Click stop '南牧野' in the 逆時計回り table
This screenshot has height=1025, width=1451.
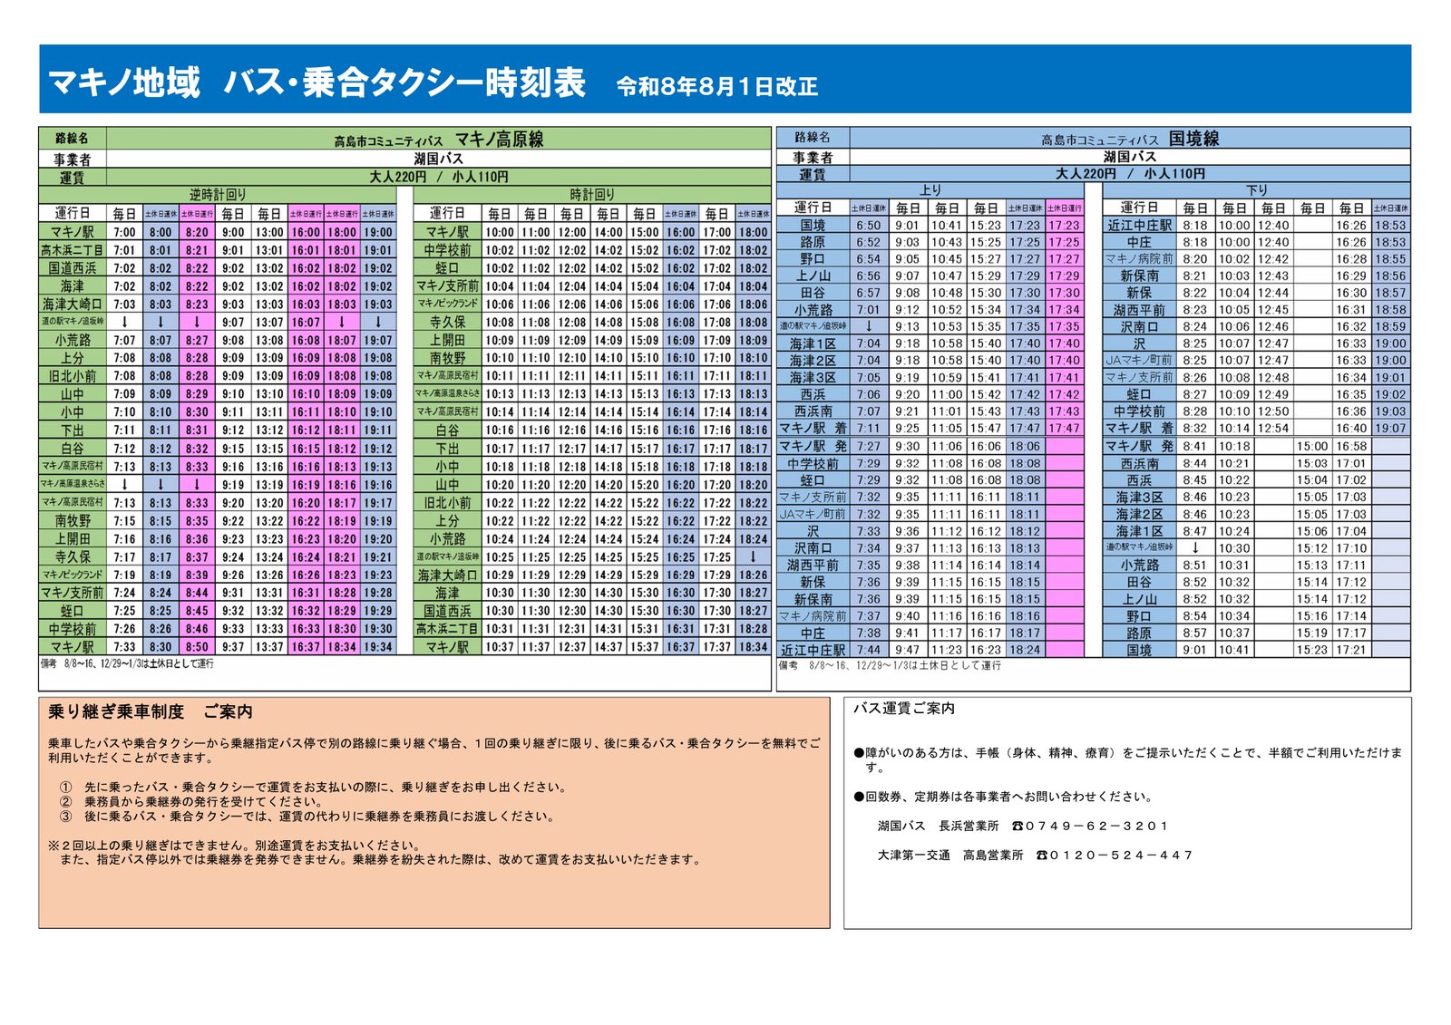[73, 521]
